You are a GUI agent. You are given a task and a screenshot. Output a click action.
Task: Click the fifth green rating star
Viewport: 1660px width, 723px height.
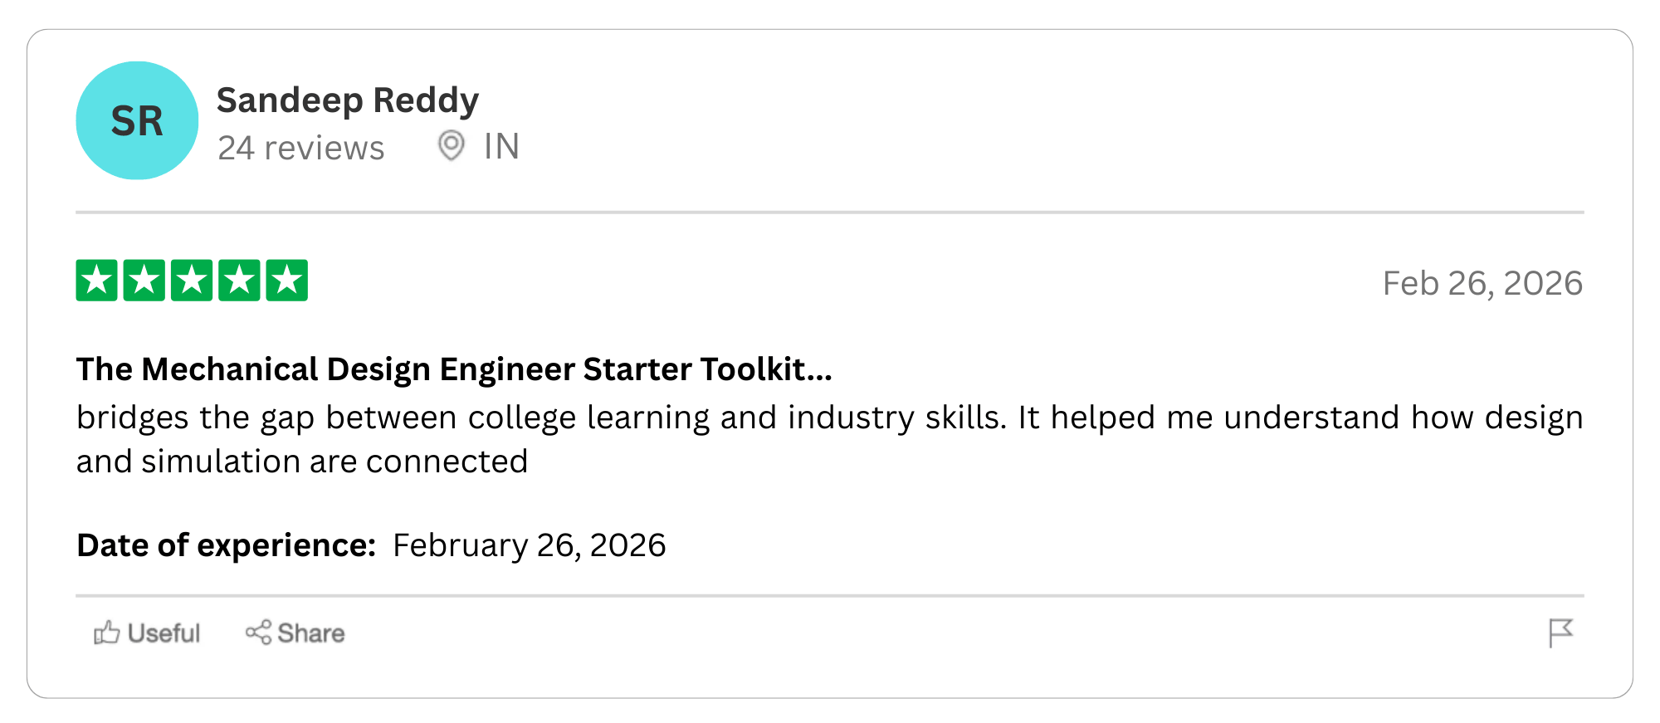[286, 281]
